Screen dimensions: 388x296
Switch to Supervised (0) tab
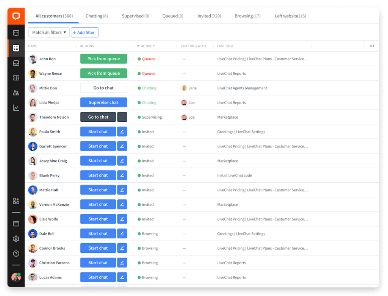point(136,16)
